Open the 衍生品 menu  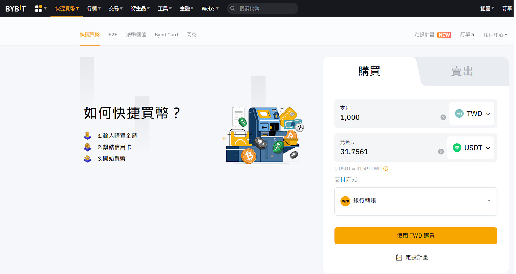pos(140,8)
